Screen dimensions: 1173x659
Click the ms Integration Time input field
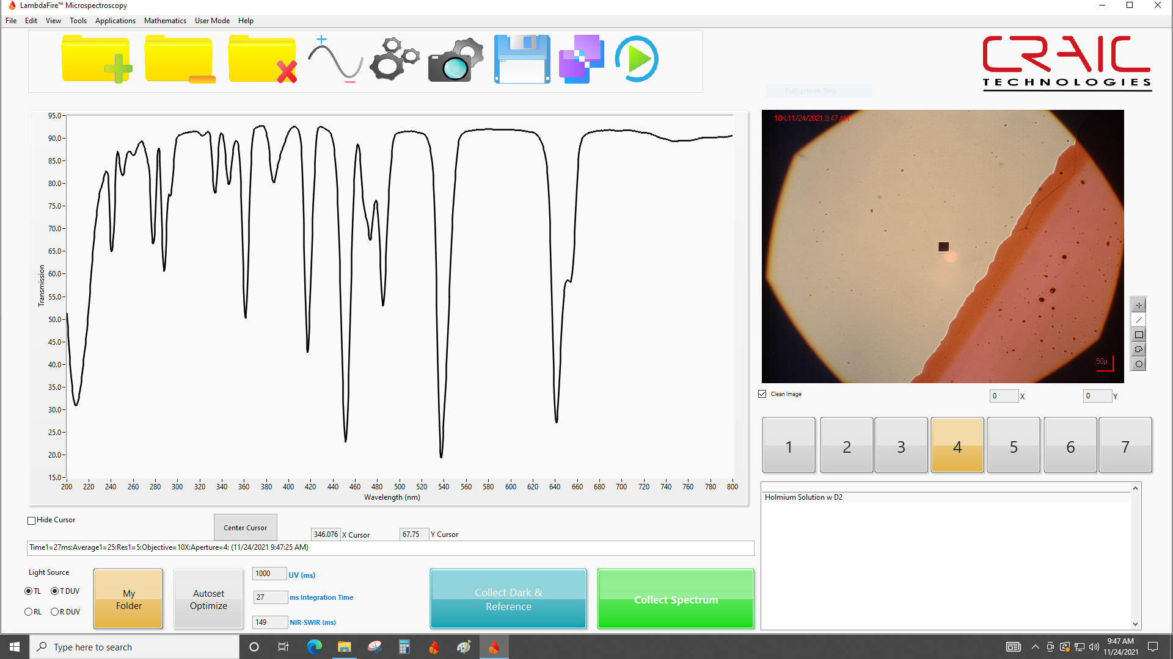point(270,597)
